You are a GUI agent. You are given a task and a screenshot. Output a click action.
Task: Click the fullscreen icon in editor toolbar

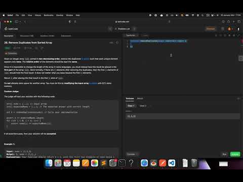pos(238,35)
